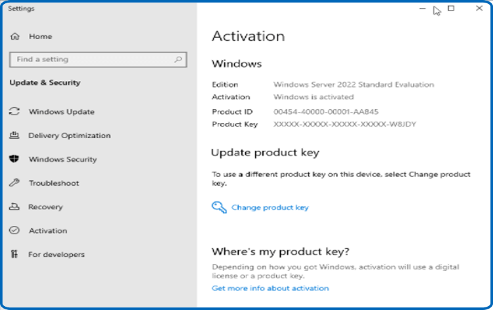Click the Update & Security heading
This screenshot has width=493, height=310.
(x=45, y=82)
